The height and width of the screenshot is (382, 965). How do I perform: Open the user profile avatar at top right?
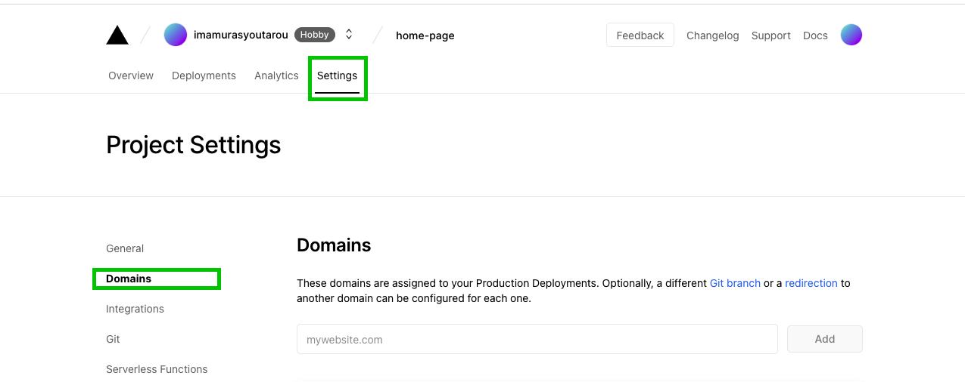(x=851, y=35)
